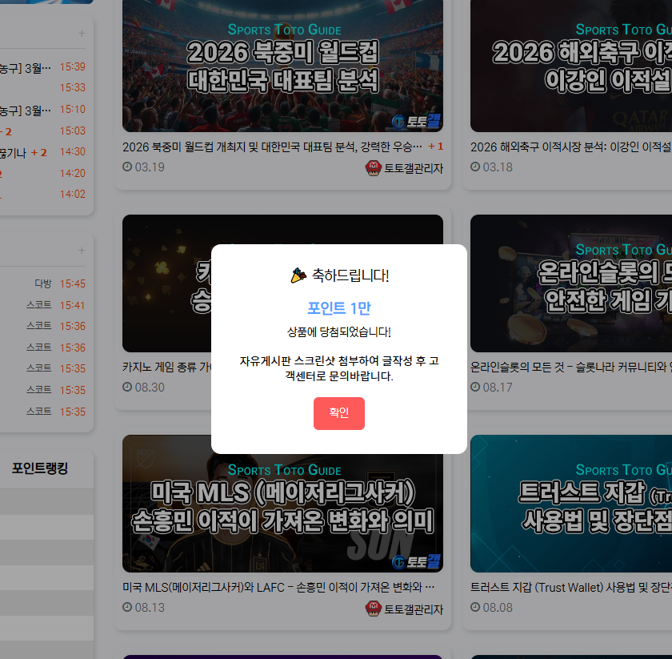The image size is (672, 659).
Task: Click 토토갤 logo on 월드컵 thumbnail
Action: (x=416, y=122)
